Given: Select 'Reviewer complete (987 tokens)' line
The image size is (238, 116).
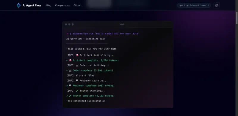Looking at the screenshot, I should tap(93, 85).
